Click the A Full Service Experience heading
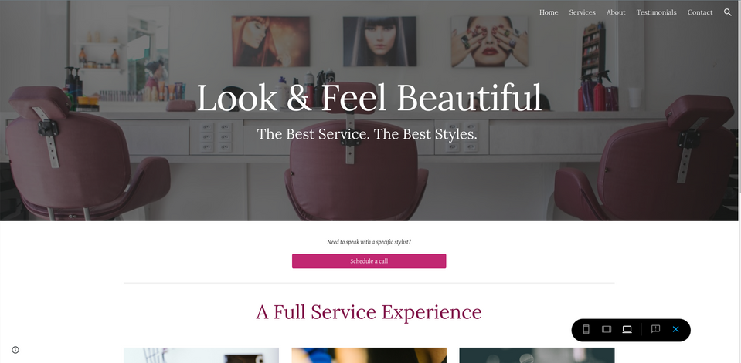741x363 pixels. click(369, 312)
